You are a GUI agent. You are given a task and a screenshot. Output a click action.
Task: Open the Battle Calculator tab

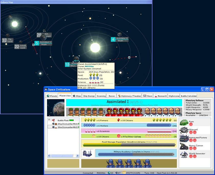(x=189, y=96)
